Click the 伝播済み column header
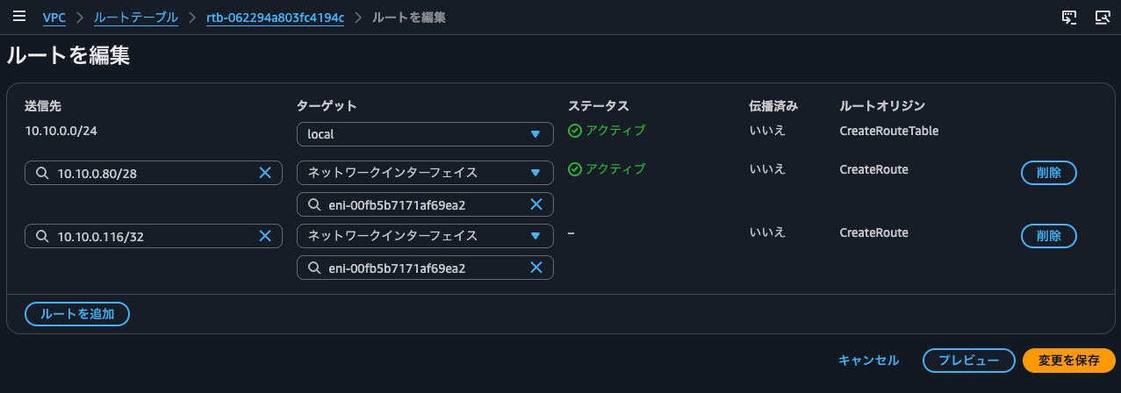This screenshot has height=393, width=1121. click(773, 105)
